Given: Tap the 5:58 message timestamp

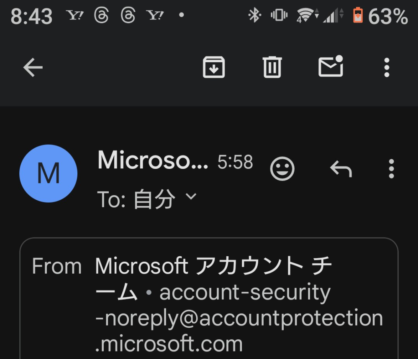Looking at the screenshot, I should click(235, 162).
